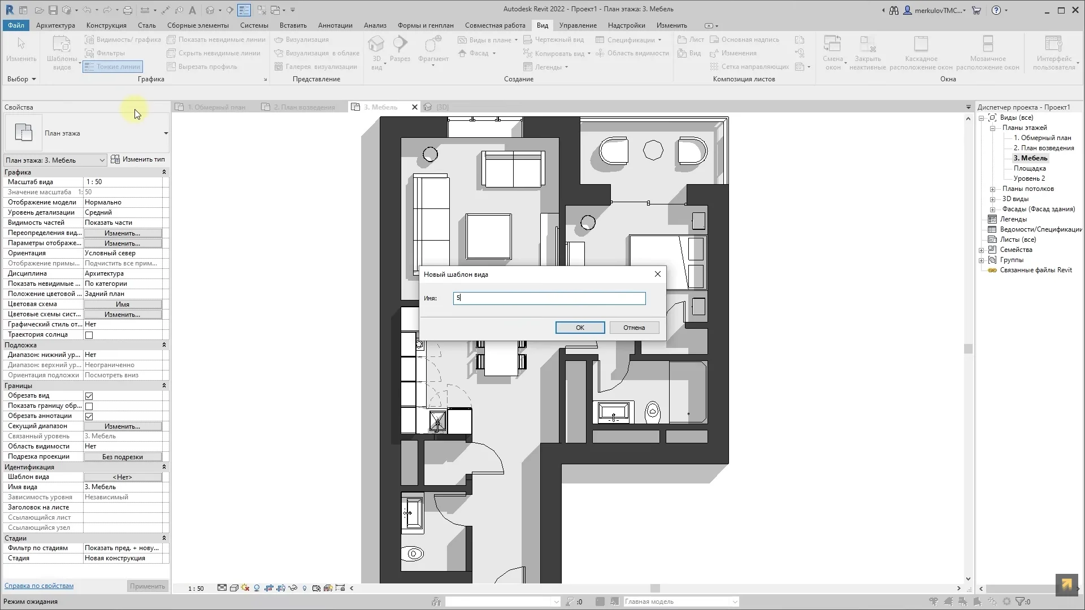The width and height of the screenshot is (1085, 610).
Task: Enable Показать границу обрезки checkbox
Action: [89, 406]
